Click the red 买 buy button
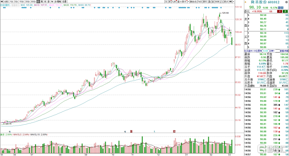The width and height of the screenshot is (289, 156). click(x=279, y=11)
